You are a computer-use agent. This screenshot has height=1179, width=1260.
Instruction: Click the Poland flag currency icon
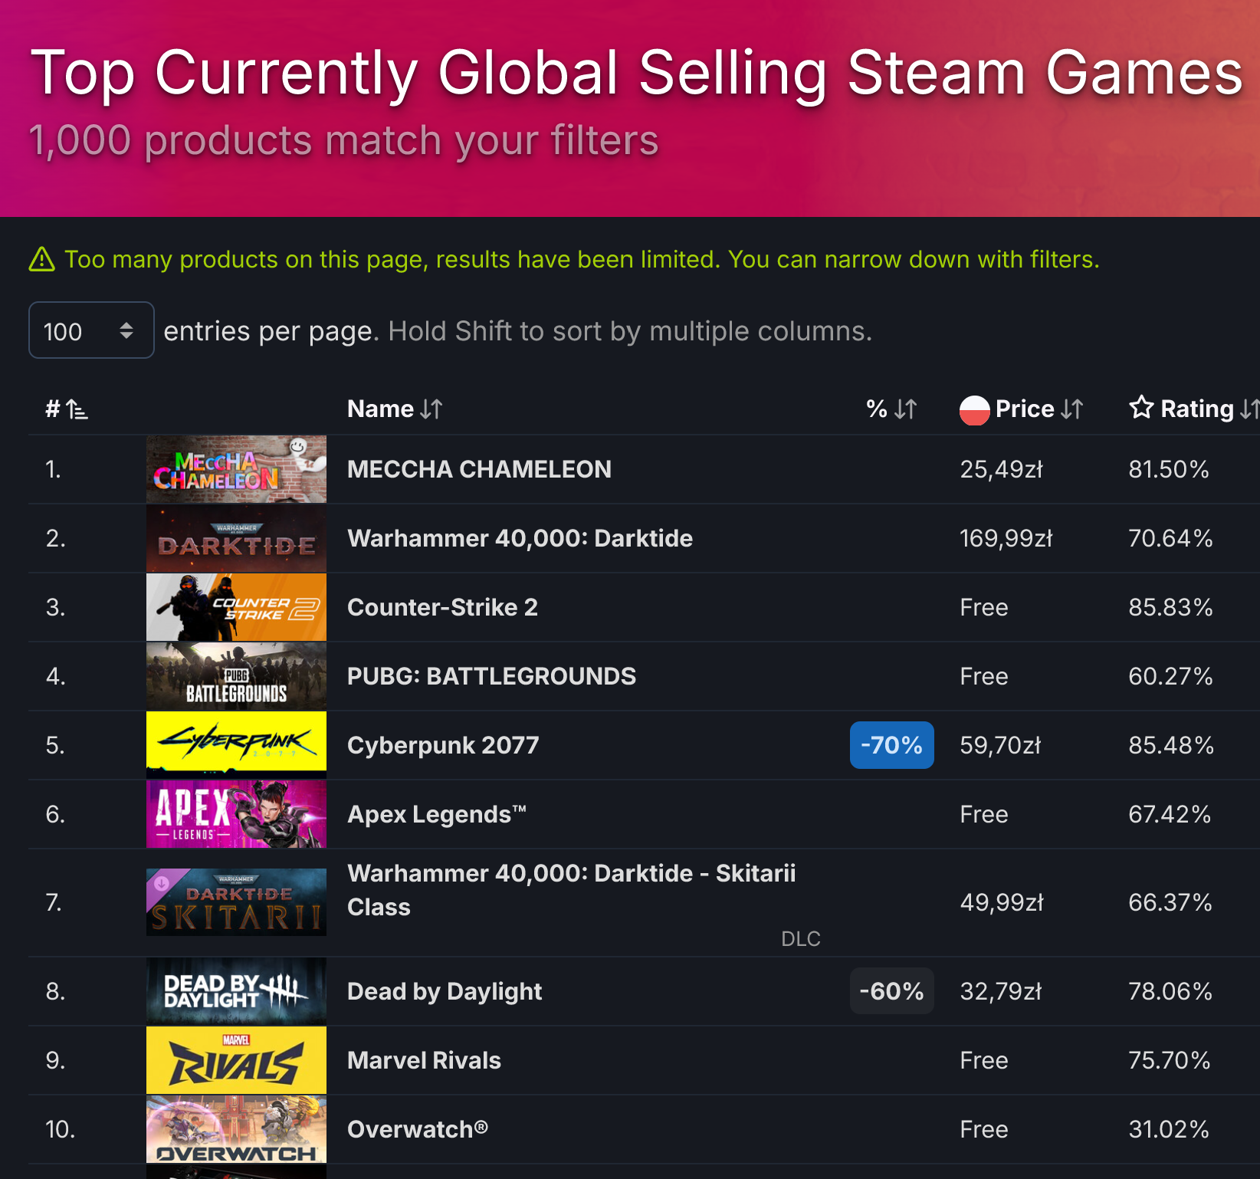click(x=974, y=409)
